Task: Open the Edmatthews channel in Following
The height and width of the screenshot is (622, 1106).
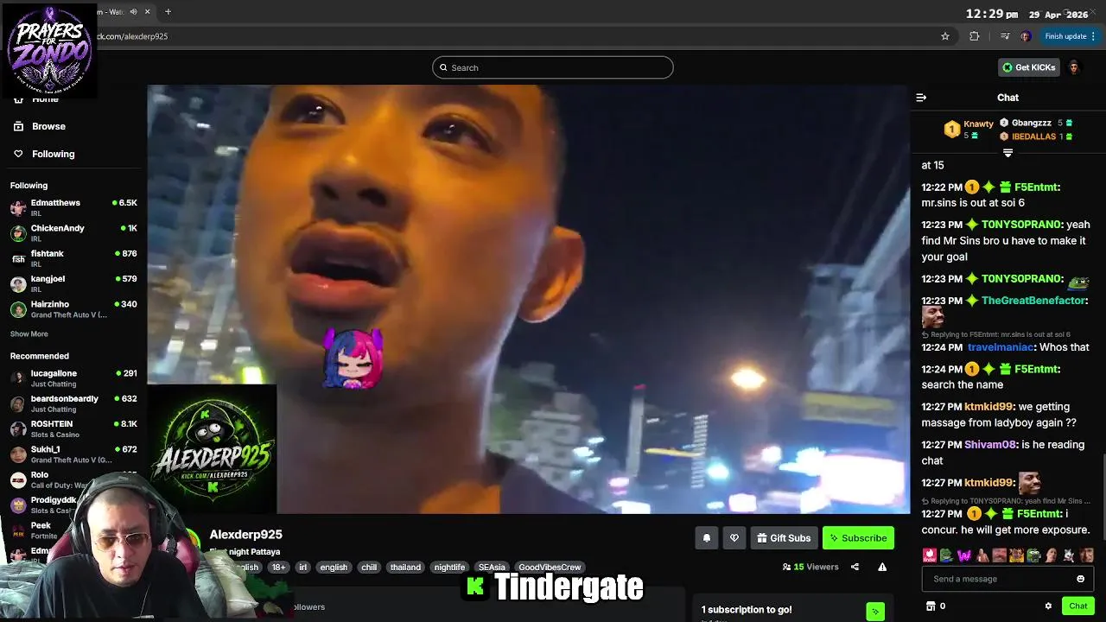Action: (73, 207)
